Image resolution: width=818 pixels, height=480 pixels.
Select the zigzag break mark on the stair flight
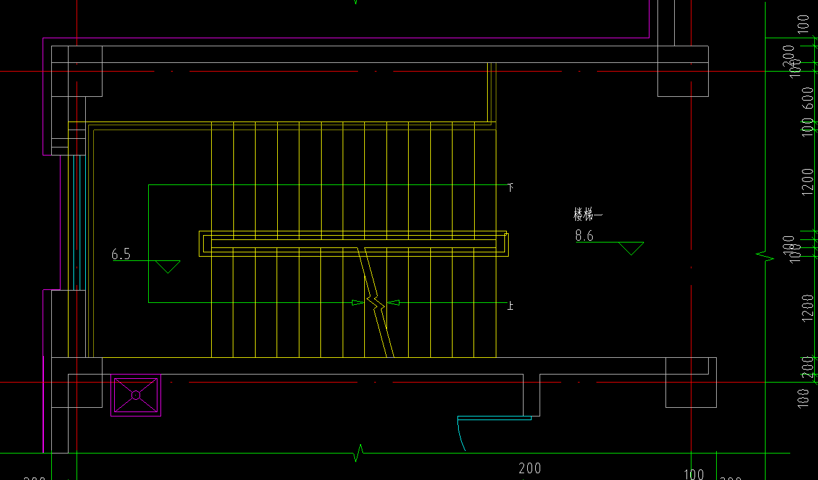[375, 303]
